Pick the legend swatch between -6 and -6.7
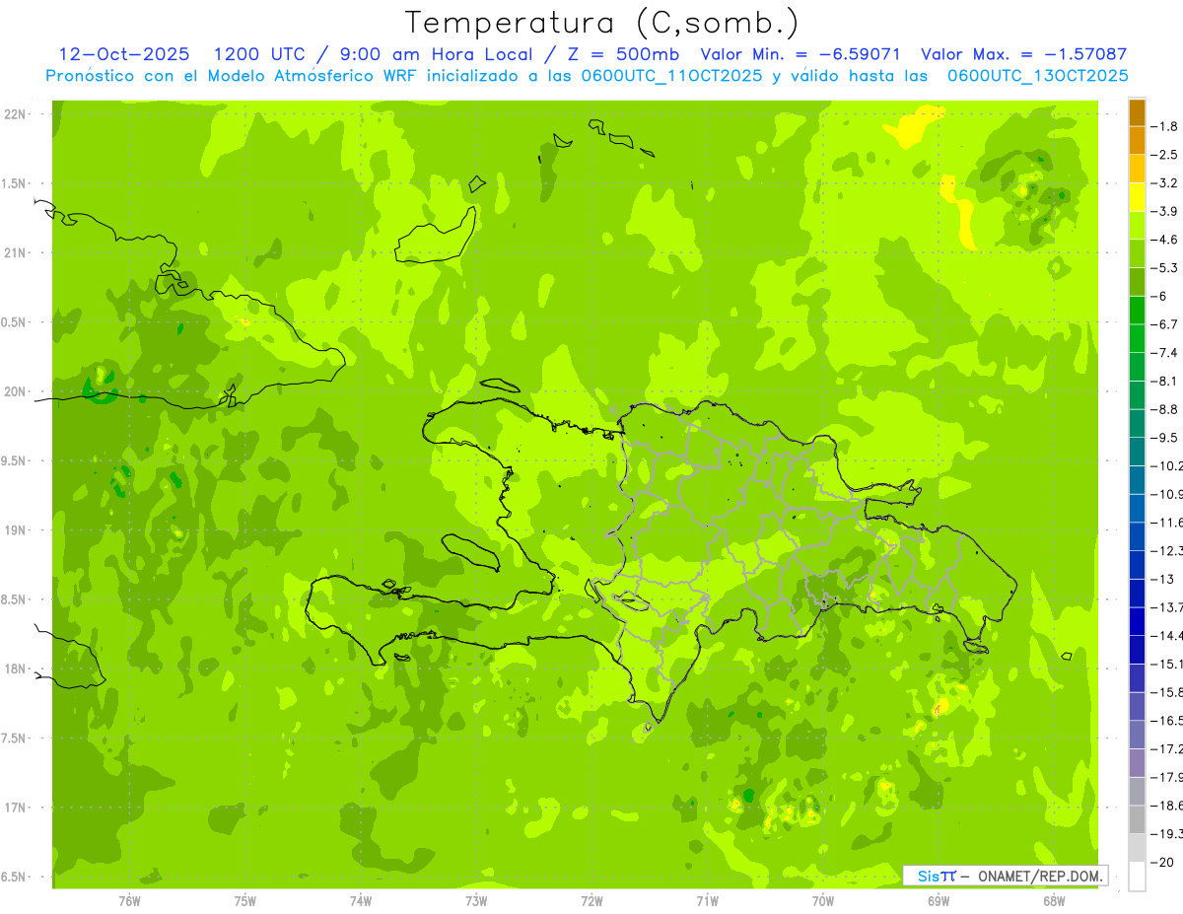1183x914 pixels. coord(1137,310)
